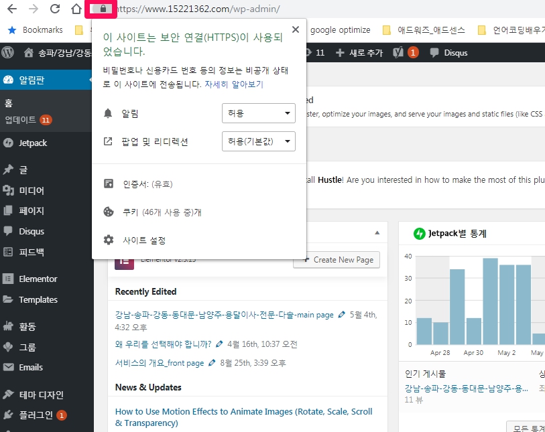Click the padlock icon in address bar

(102, 9)
